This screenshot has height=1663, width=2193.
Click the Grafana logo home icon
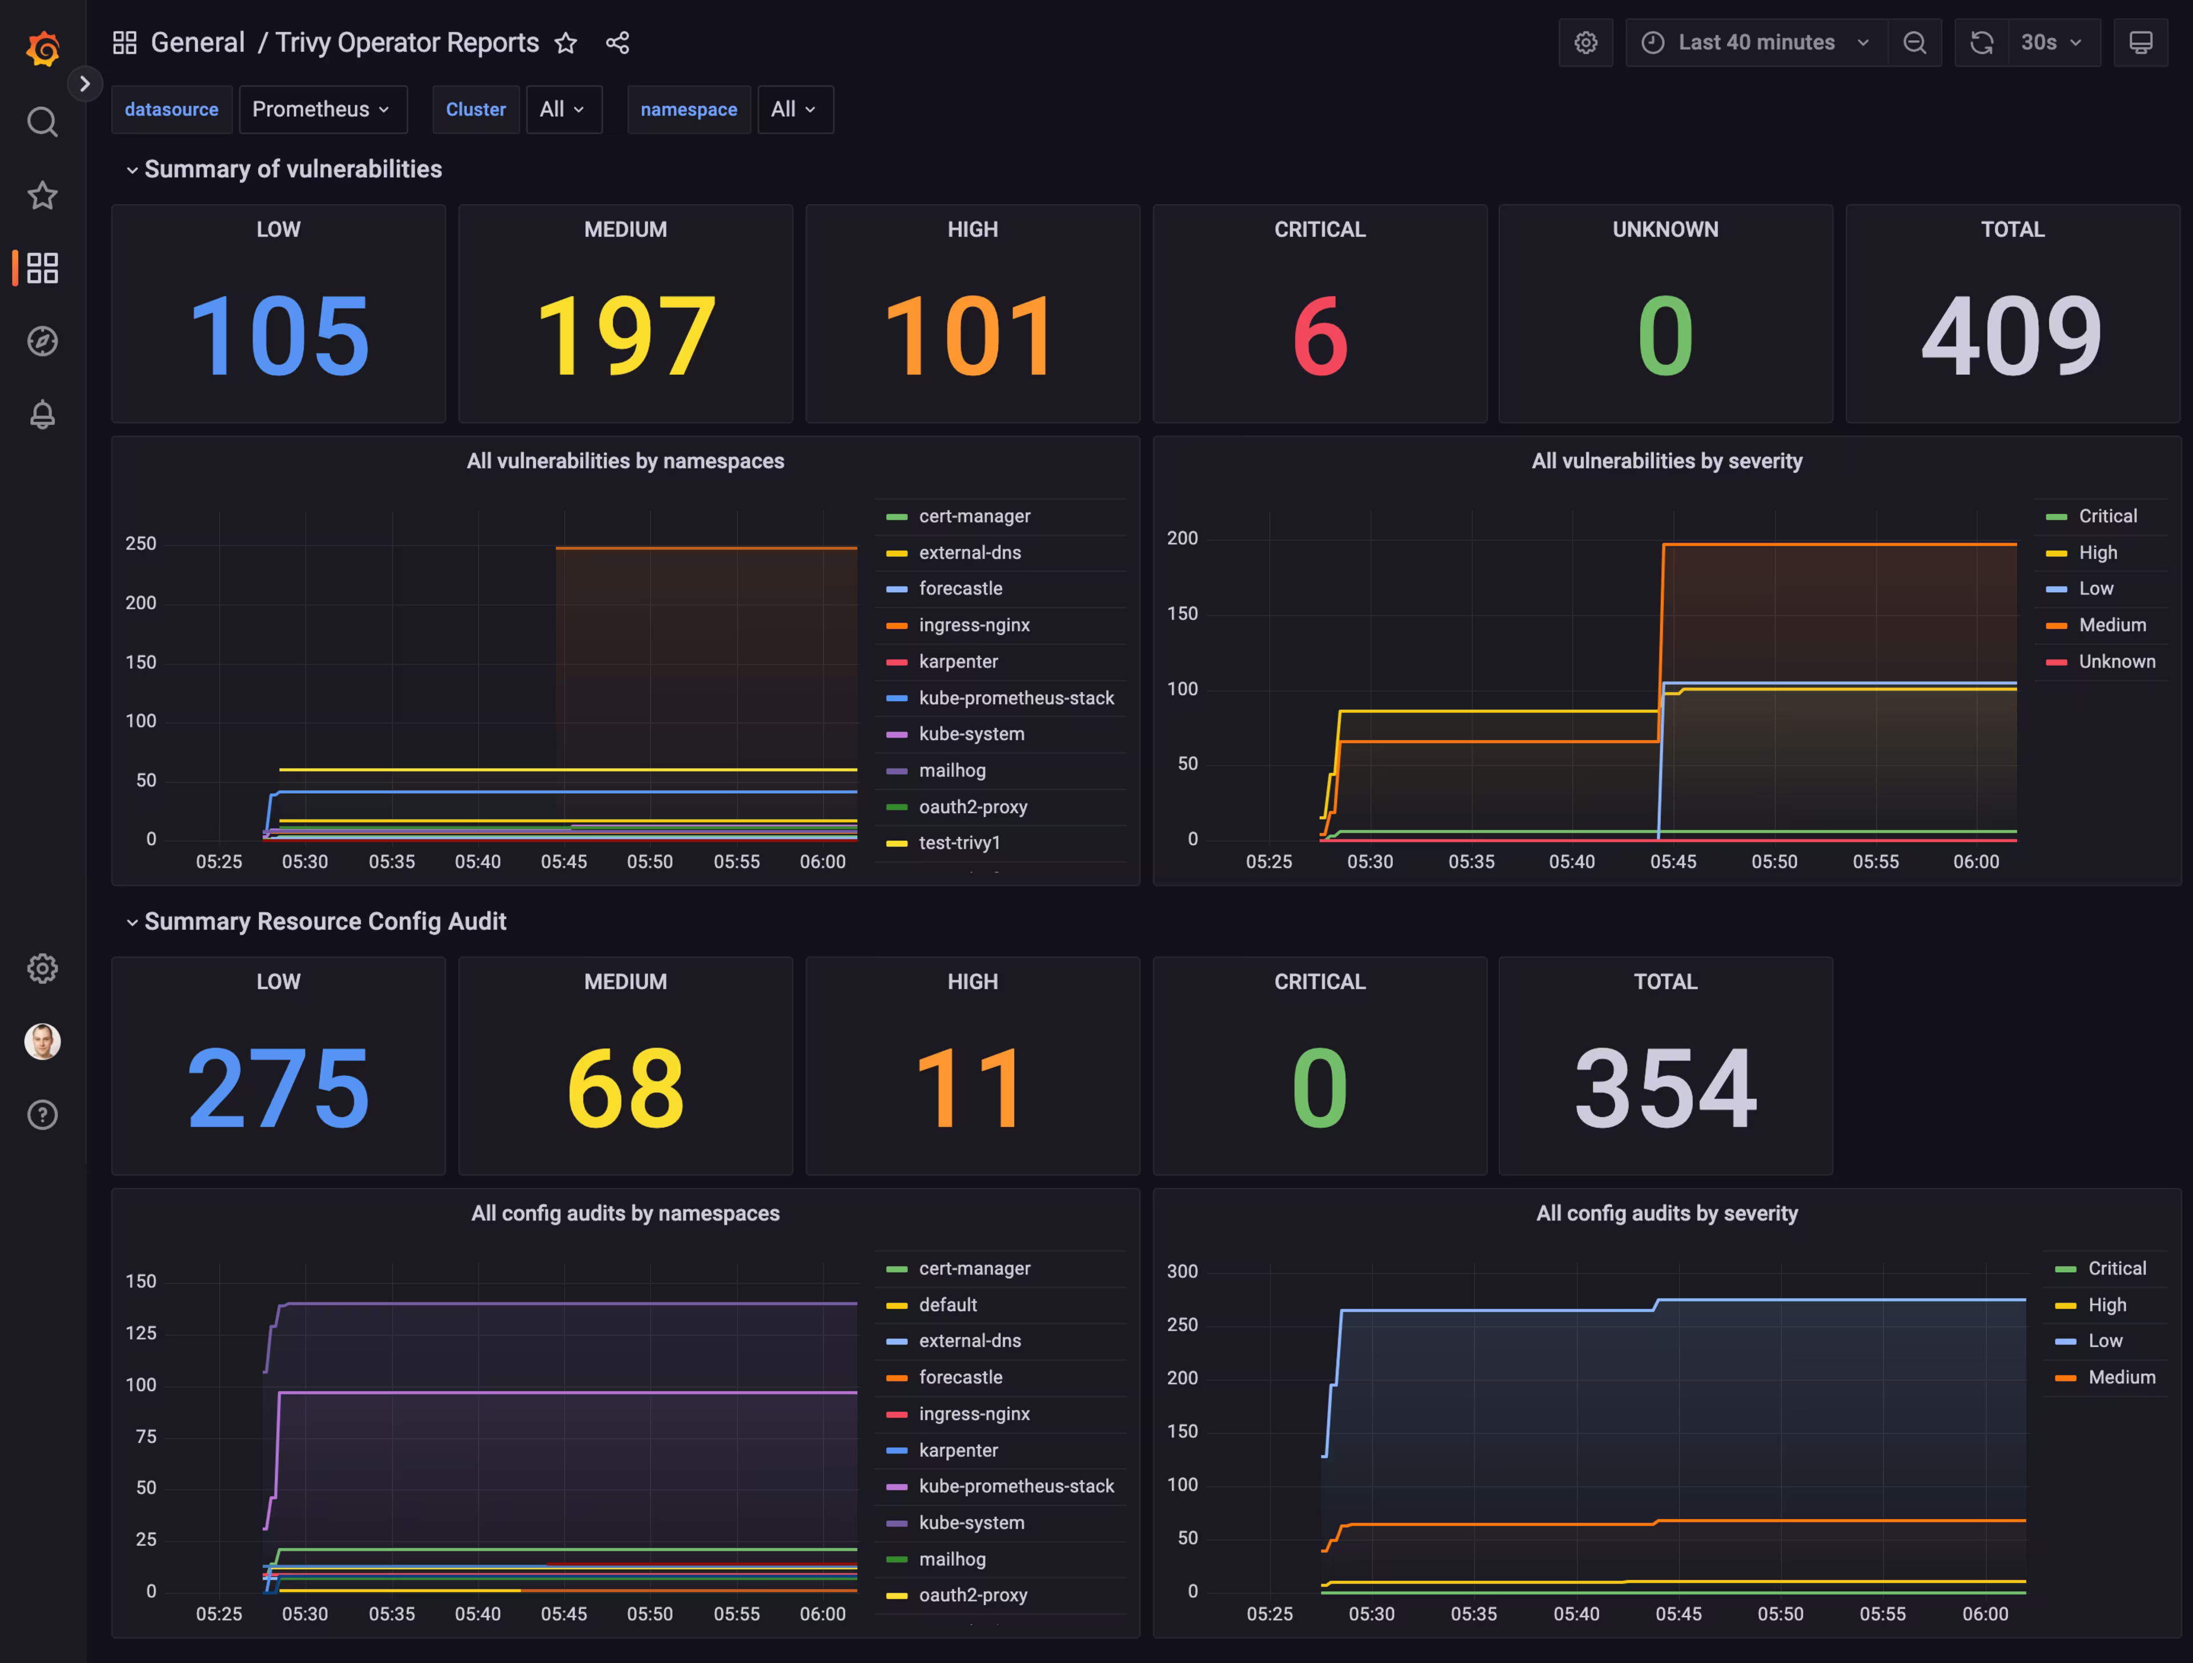pos(43,47)
